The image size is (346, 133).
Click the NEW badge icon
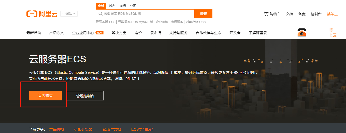point(100,33)
